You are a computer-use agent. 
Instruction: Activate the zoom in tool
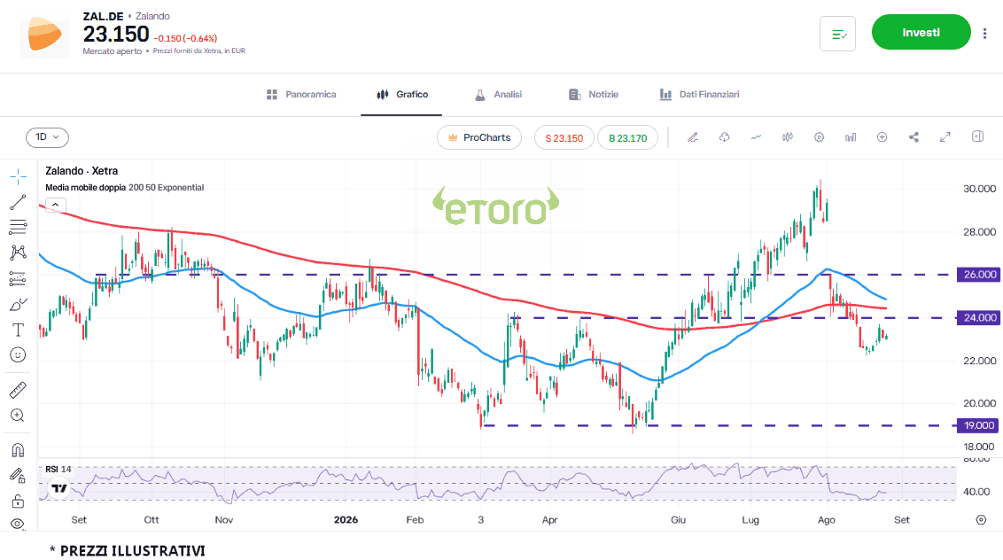coord(18,416)
